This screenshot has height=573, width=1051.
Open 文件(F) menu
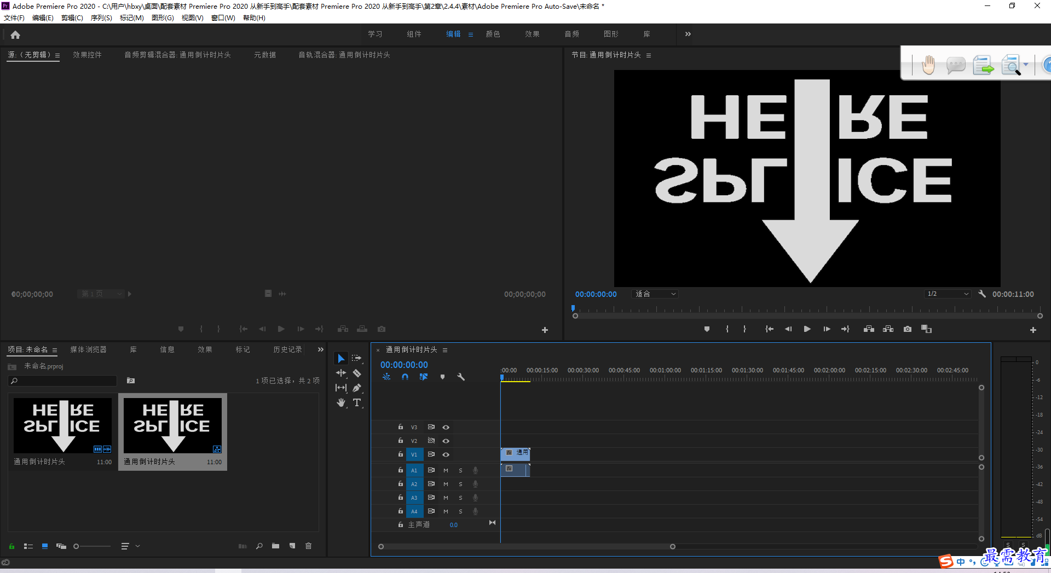[x=14, y=18]
